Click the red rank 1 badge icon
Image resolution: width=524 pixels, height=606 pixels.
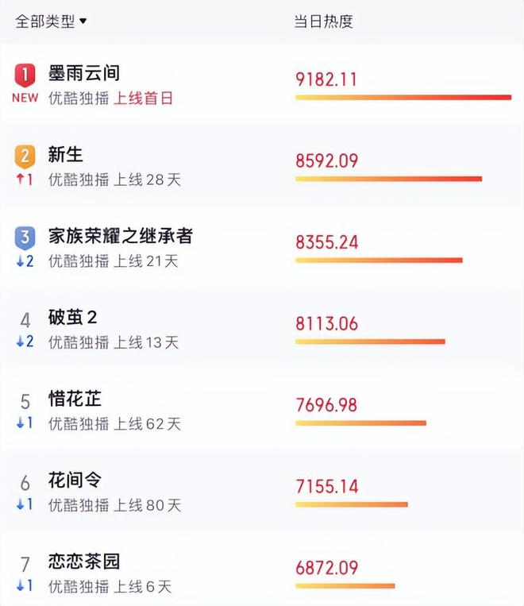pos(25,75)
